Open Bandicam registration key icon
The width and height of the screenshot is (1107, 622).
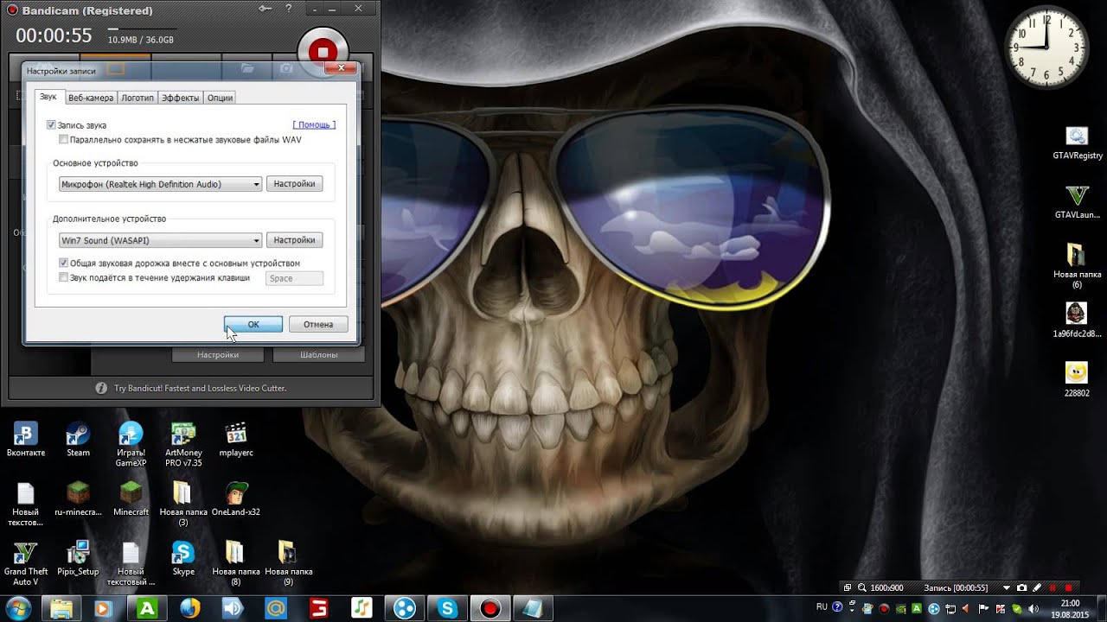pos(266,10)
